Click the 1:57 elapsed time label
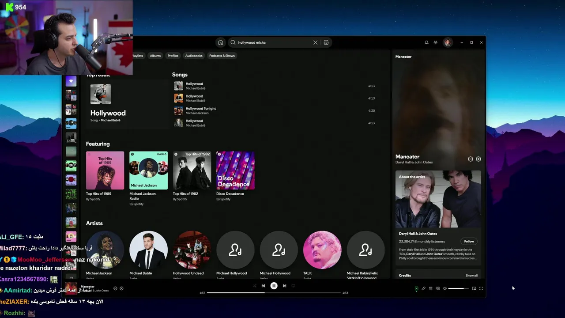Viewport: 565px width, 318px height. (x=202, y=293)
